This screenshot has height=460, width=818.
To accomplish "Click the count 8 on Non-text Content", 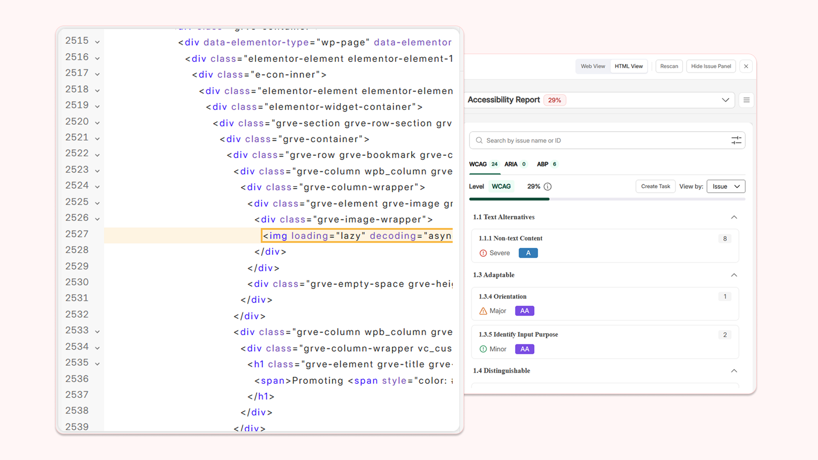I will (725, 239).
